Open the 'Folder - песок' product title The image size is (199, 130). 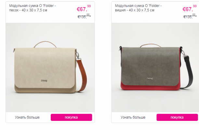pyautogui.click(x=33, y=8)
